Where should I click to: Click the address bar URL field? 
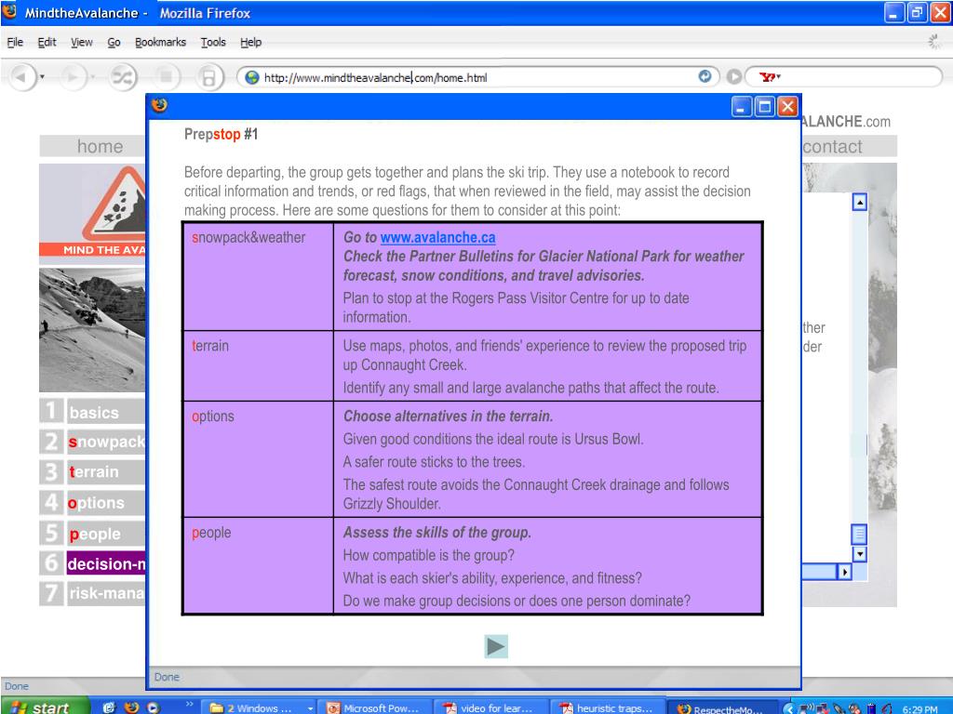click(477, 77)
